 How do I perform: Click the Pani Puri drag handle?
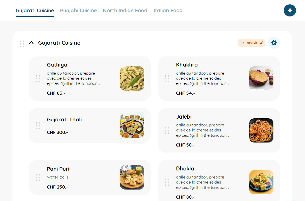pos(38,177)
